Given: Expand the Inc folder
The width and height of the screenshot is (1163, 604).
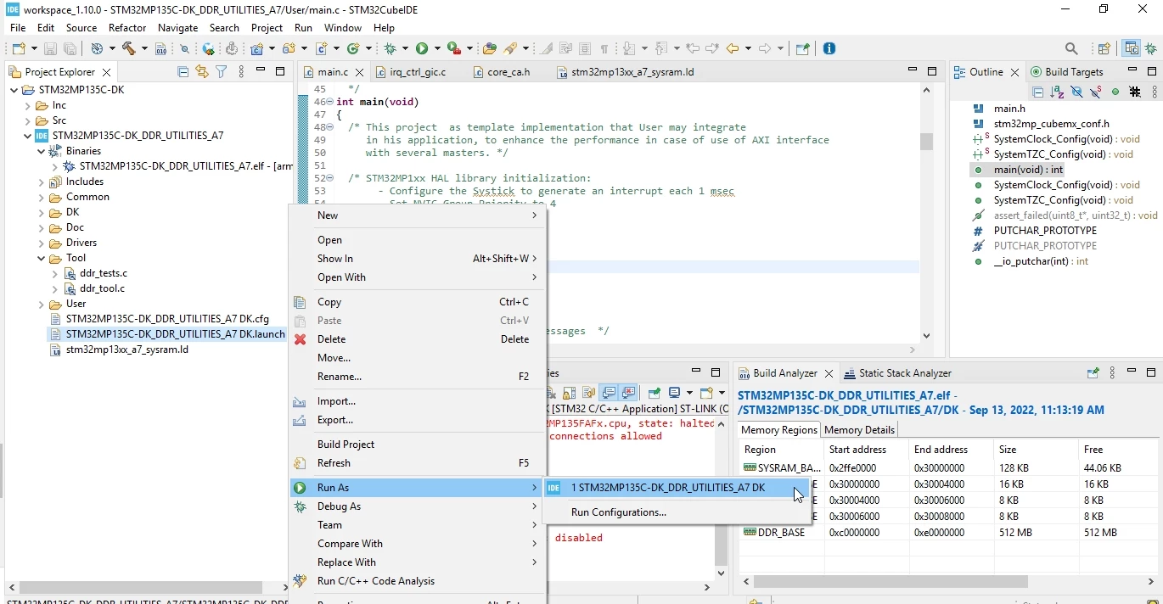Looking at the screenshot, I should (28, 106).
